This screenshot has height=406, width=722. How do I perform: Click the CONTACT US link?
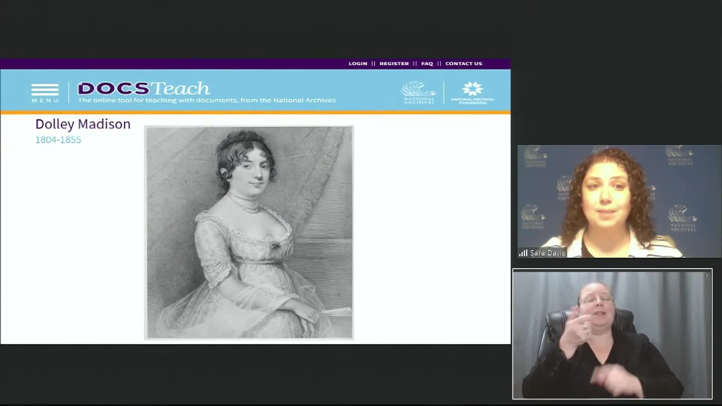click(464, 64)
